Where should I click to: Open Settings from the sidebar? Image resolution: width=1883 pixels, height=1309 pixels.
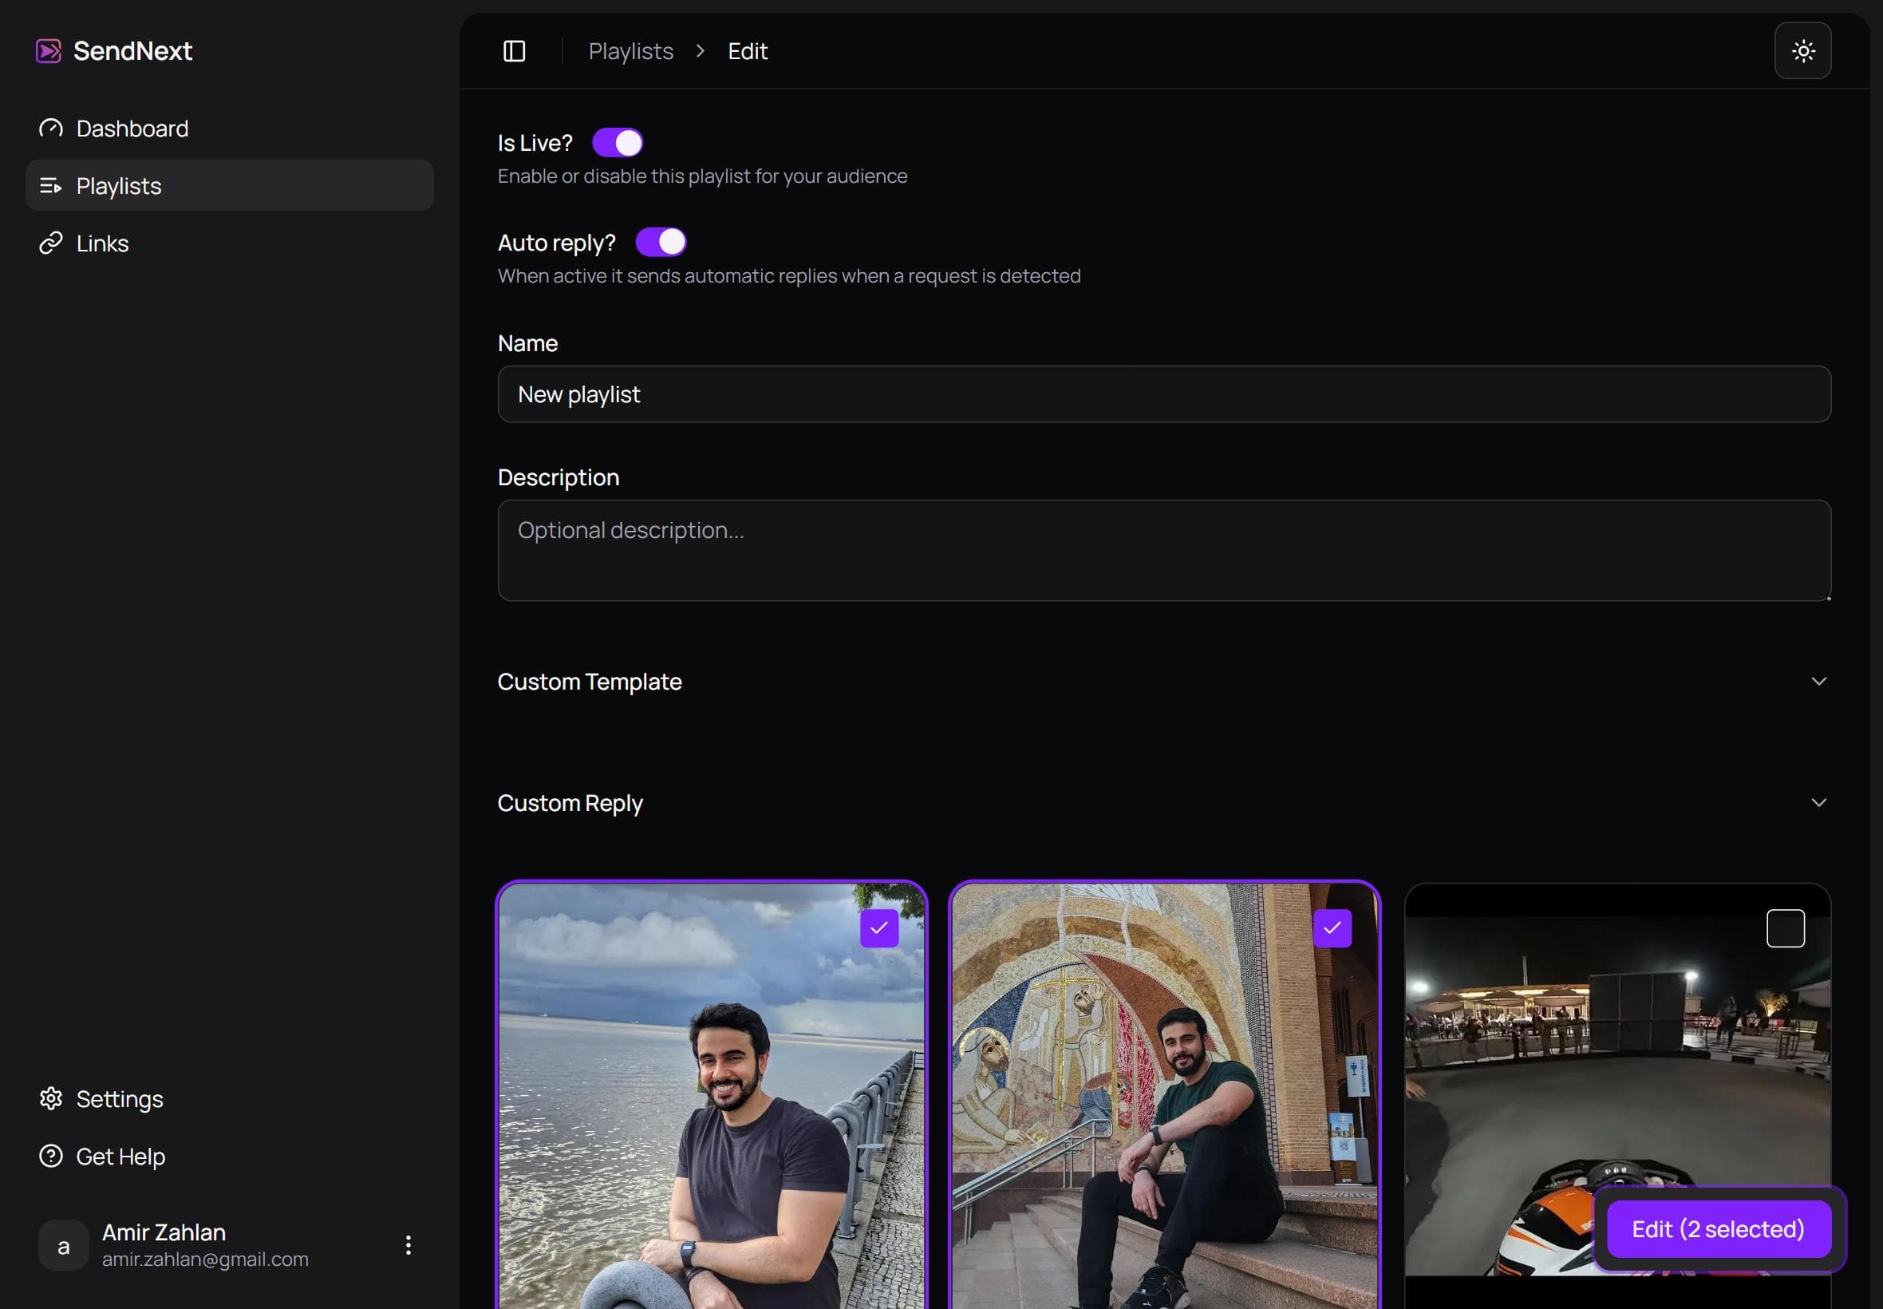pyautogui.click(x=120, y=1098)
